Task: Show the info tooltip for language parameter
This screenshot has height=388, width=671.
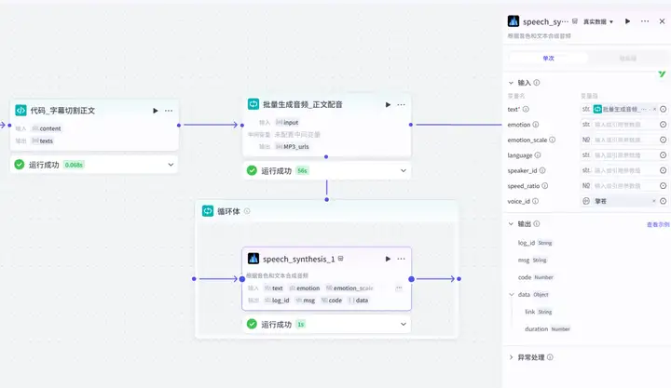Action: [x=538, y=155]
